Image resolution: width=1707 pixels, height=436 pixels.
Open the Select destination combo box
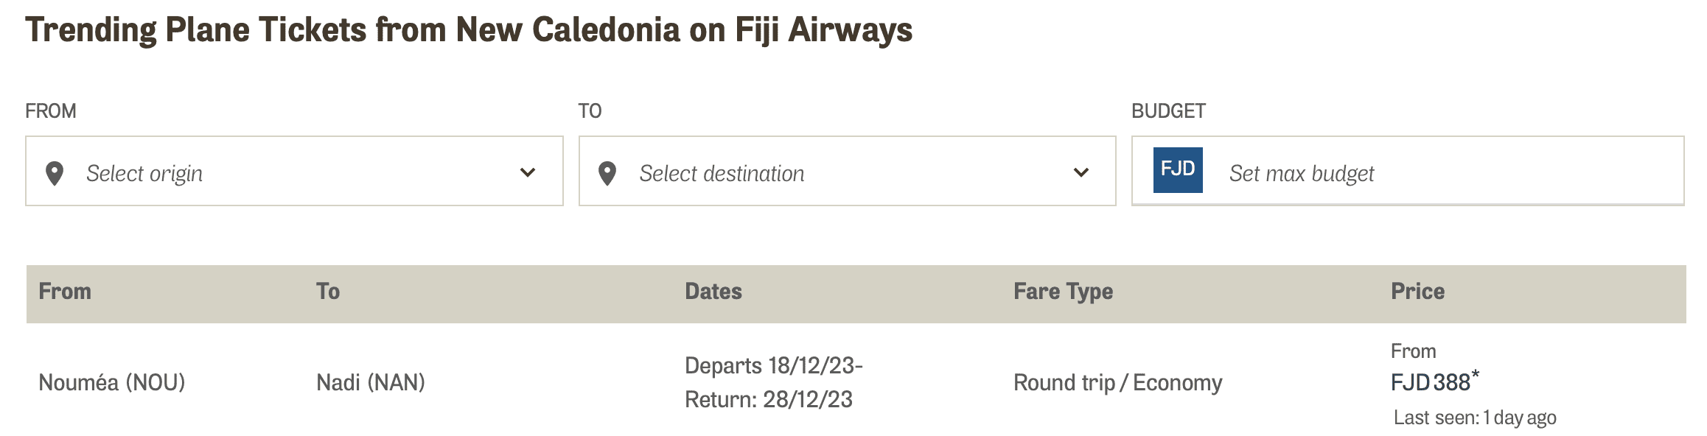click(x=847, y=171)
